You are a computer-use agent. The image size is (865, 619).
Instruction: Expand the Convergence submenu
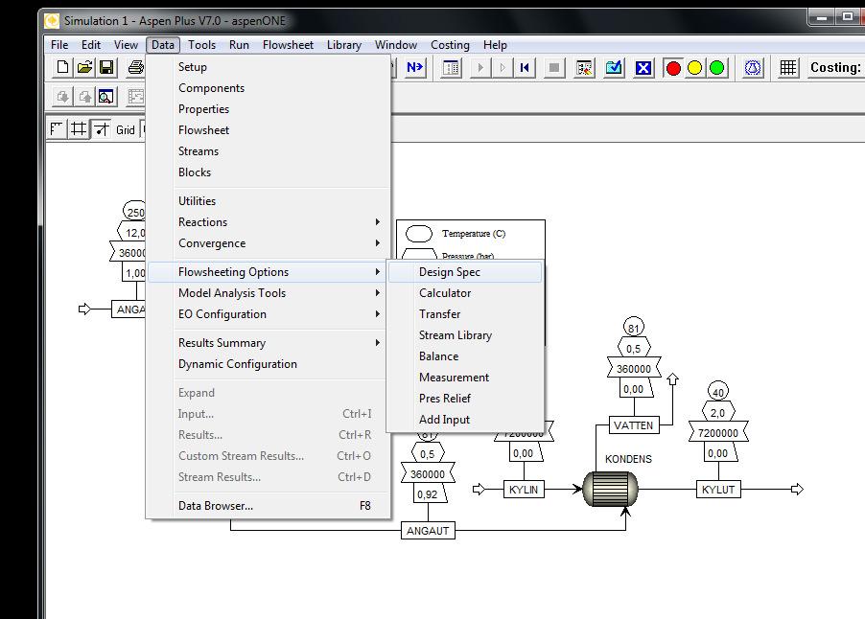pos(269,243)
